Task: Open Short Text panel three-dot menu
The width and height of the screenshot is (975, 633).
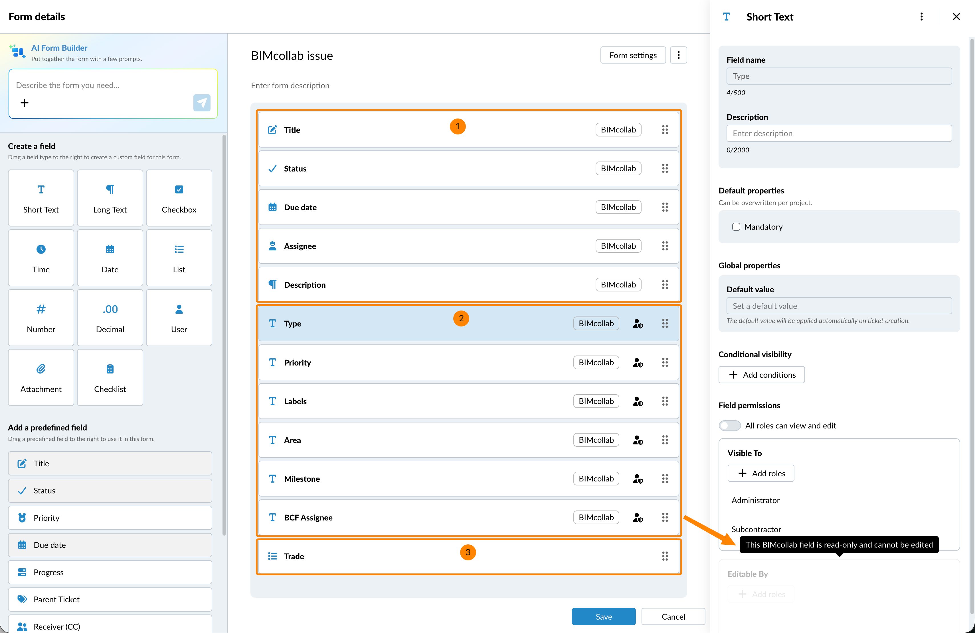Action: [921, 17]
